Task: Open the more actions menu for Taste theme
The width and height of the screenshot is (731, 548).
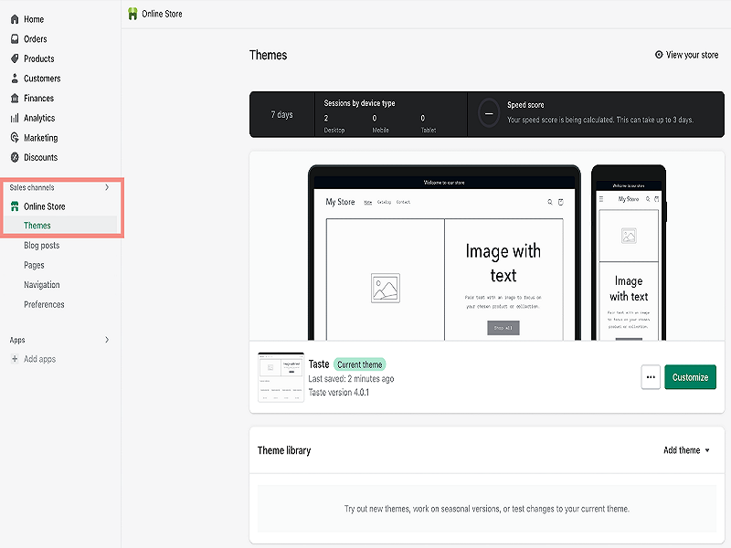Action: coord(651,376)
